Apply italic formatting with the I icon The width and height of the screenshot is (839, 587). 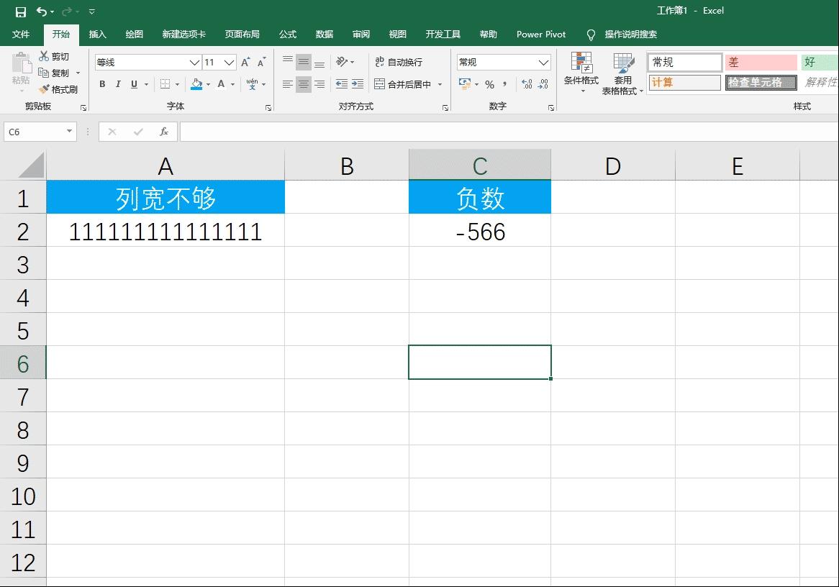(118, 84)
